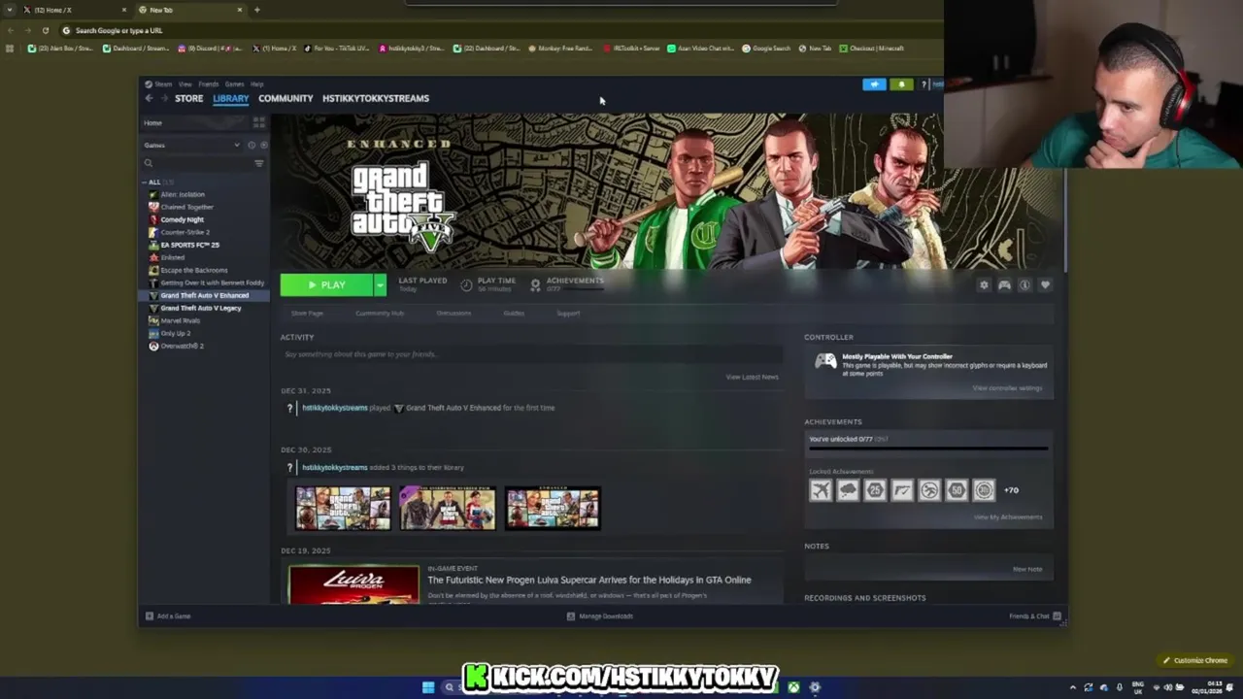Select Escape the Backrooms in the library
1243x699 pixels.
coord(193,270)
